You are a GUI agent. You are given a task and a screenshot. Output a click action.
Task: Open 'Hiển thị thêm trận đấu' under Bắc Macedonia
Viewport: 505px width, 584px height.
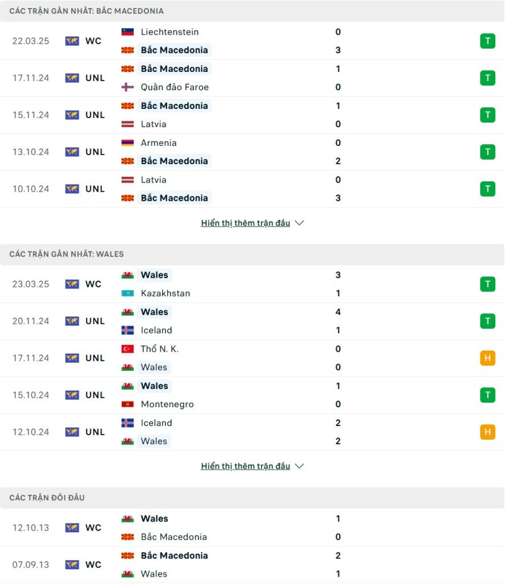tap(245, 223)
